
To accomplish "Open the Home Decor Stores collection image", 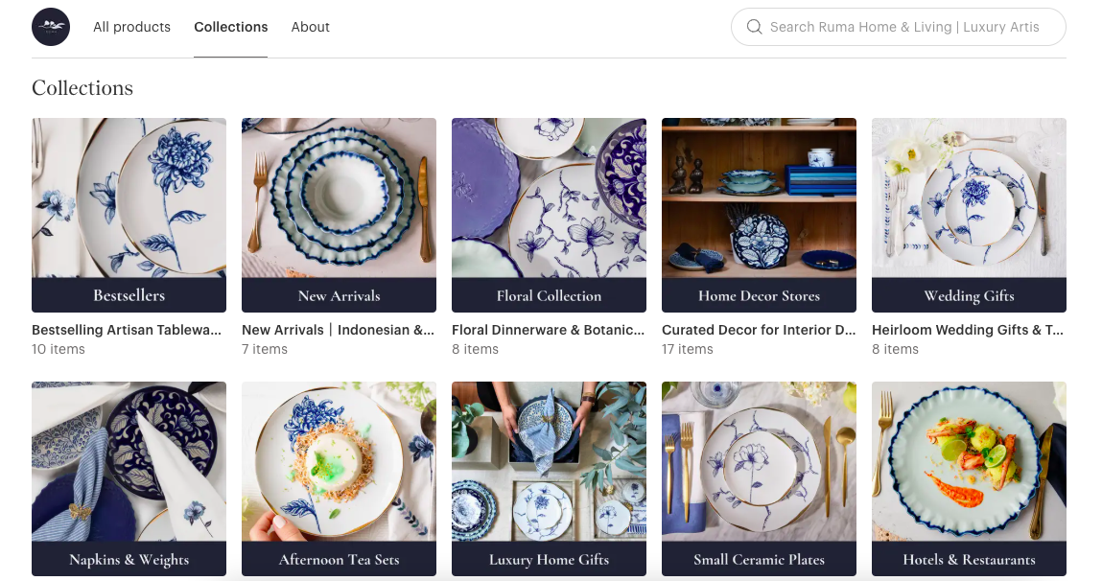I will (x=759, y=215).
